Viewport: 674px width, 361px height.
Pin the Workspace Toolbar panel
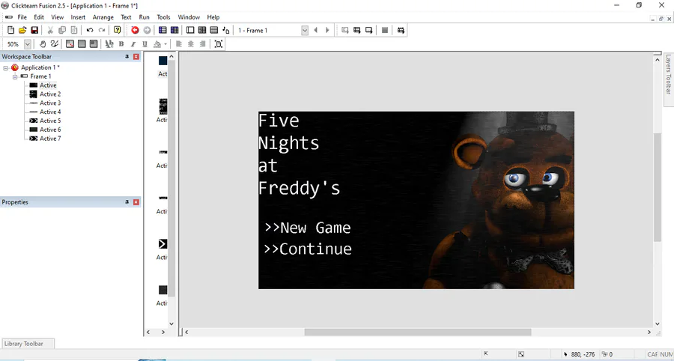click(x=127, y=57)
